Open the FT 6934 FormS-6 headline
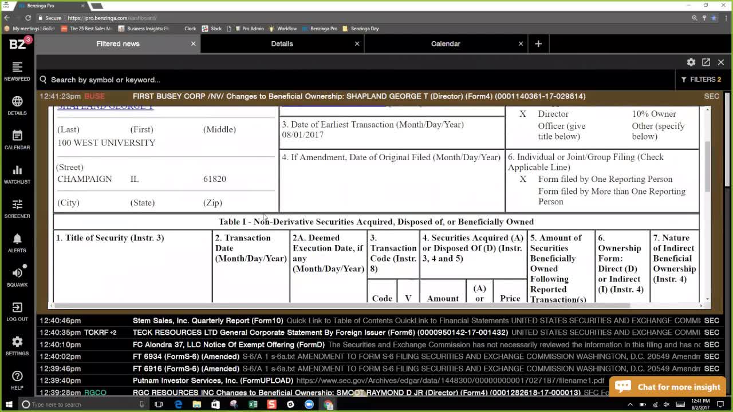This screenshot has height=412, width=733. point(186,356)
